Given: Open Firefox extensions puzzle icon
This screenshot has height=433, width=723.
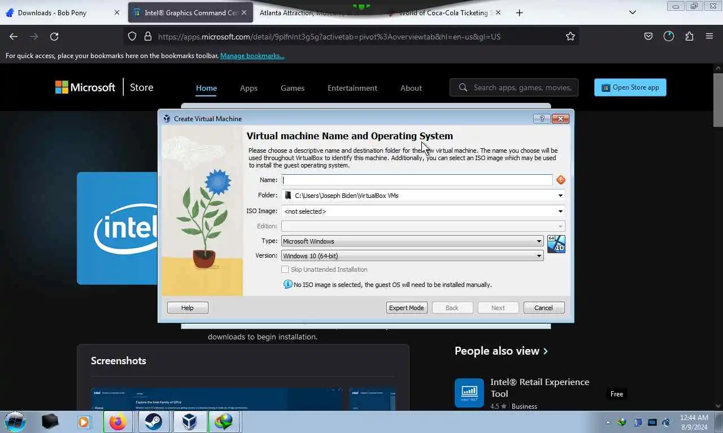Looking at the screenshot, I should [x=689, y=36].
